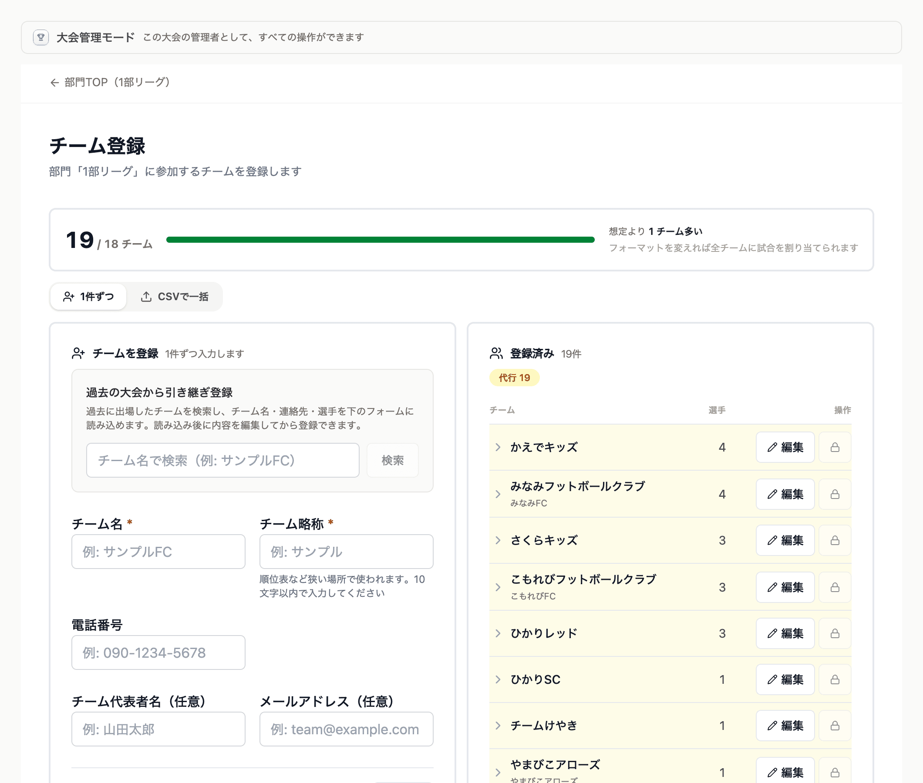923x783 pixels.
Task: Edit the さくらキッズ team
Action: [x=785, y=540]
